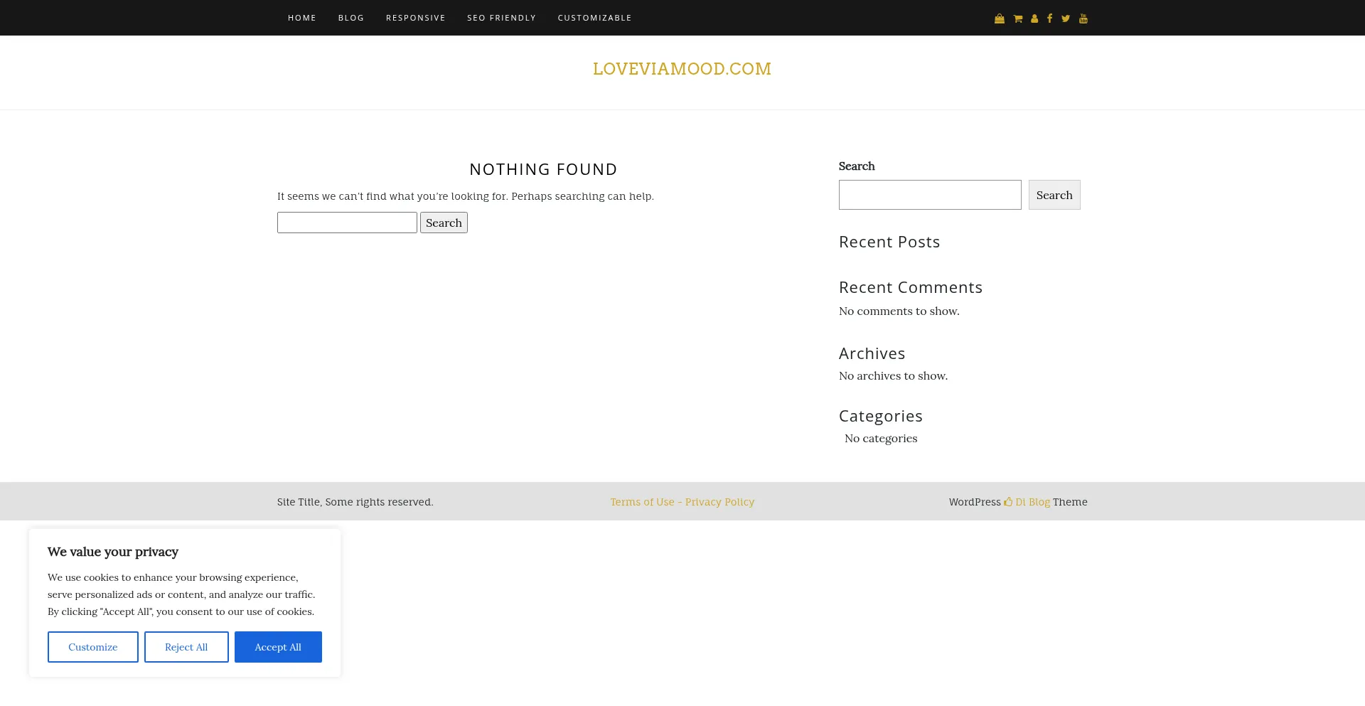
Task: Open the SEO Friendly menu item
Action: [501, 18]
